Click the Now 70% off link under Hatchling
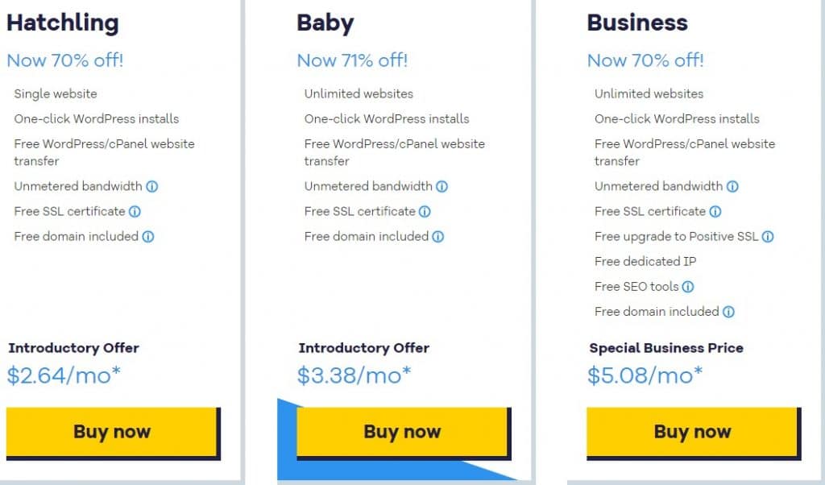 (x=64, y=60)
